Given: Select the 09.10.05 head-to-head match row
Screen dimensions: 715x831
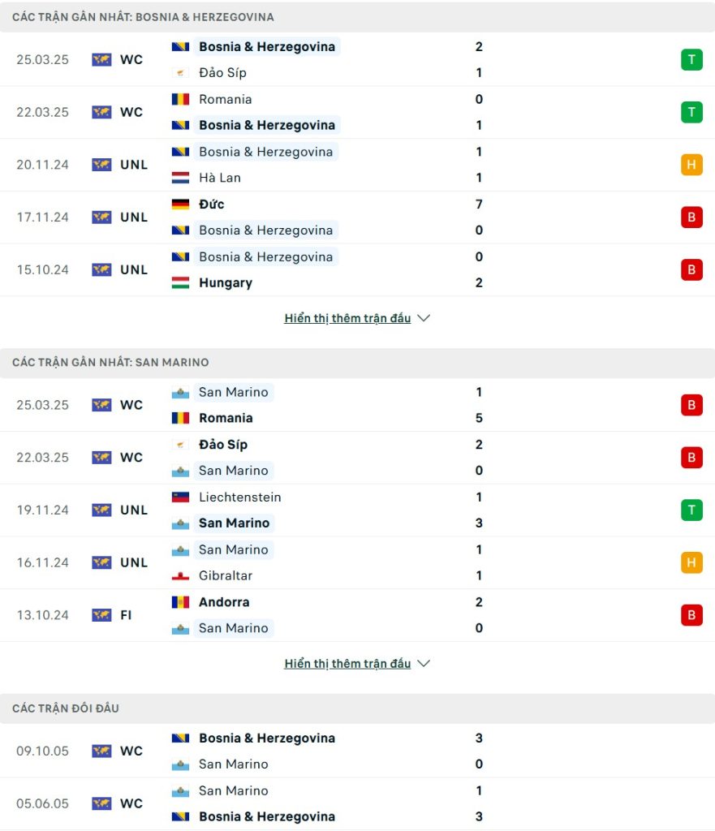Looking at the screenshot, I should click(357, 751).
